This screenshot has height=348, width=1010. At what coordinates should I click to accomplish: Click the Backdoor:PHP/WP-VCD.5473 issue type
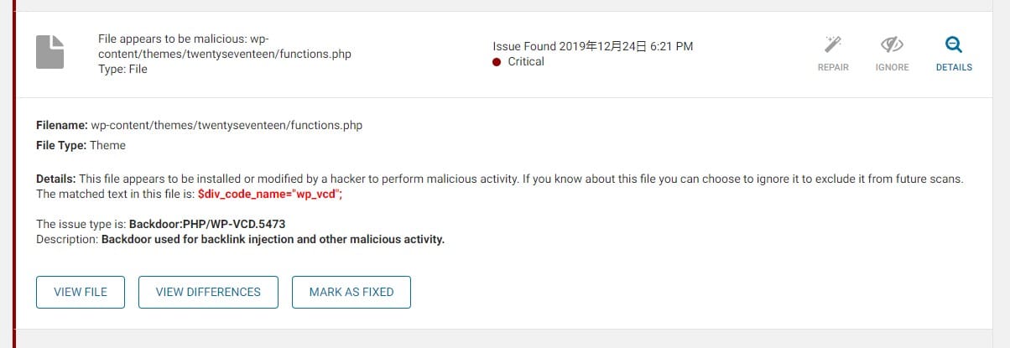point(213,224)
